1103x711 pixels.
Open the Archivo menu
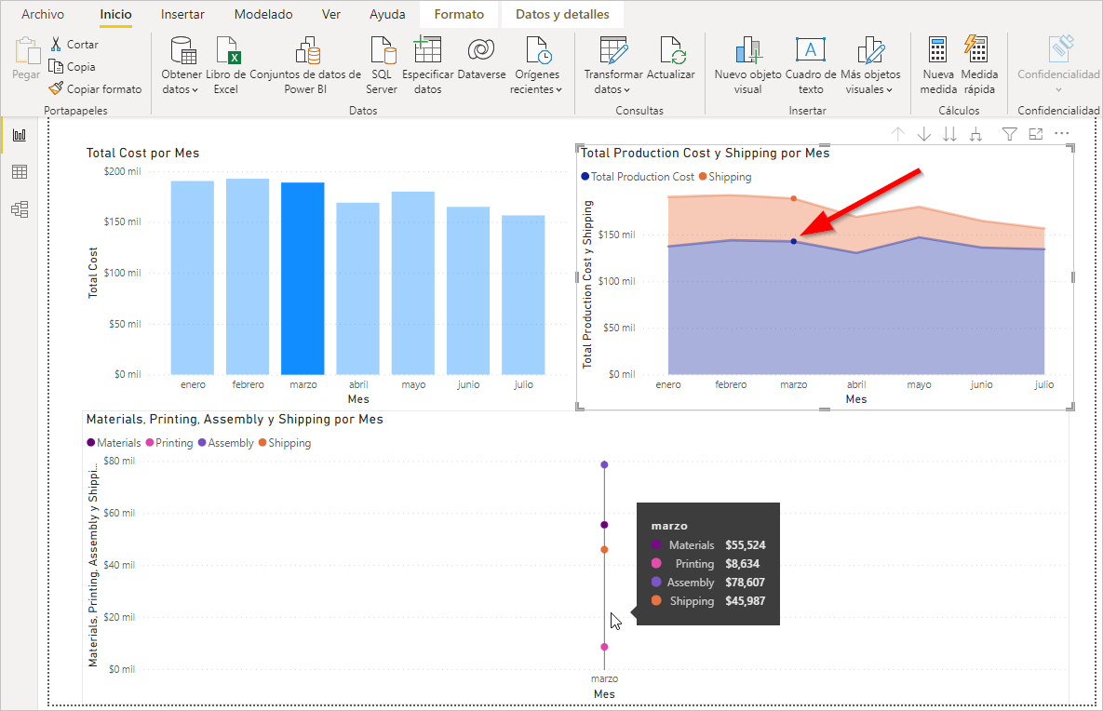click(43, 14)
